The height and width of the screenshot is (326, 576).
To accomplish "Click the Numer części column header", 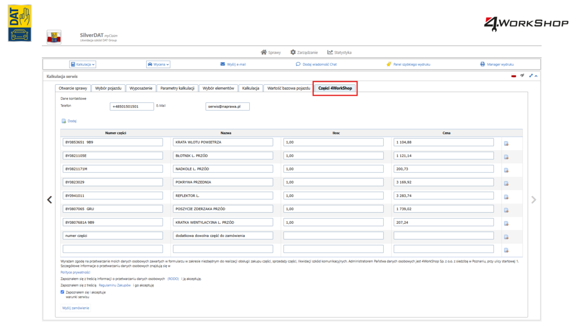I will click(x=115, y=133).
